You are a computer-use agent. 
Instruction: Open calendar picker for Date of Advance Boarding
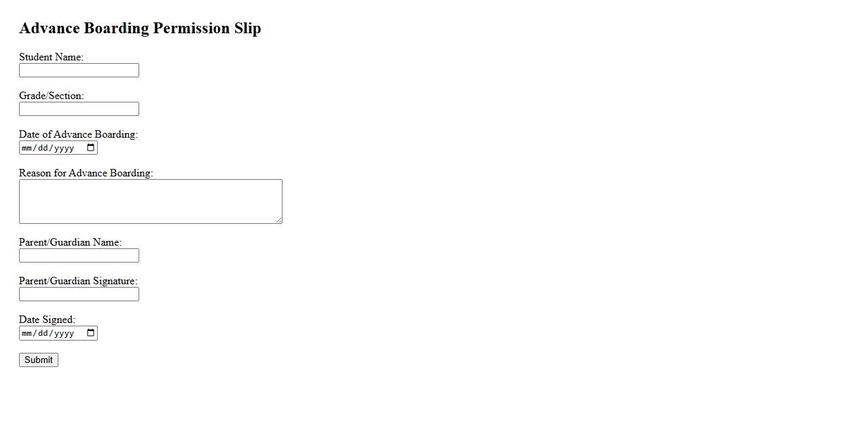click(91, 148)
